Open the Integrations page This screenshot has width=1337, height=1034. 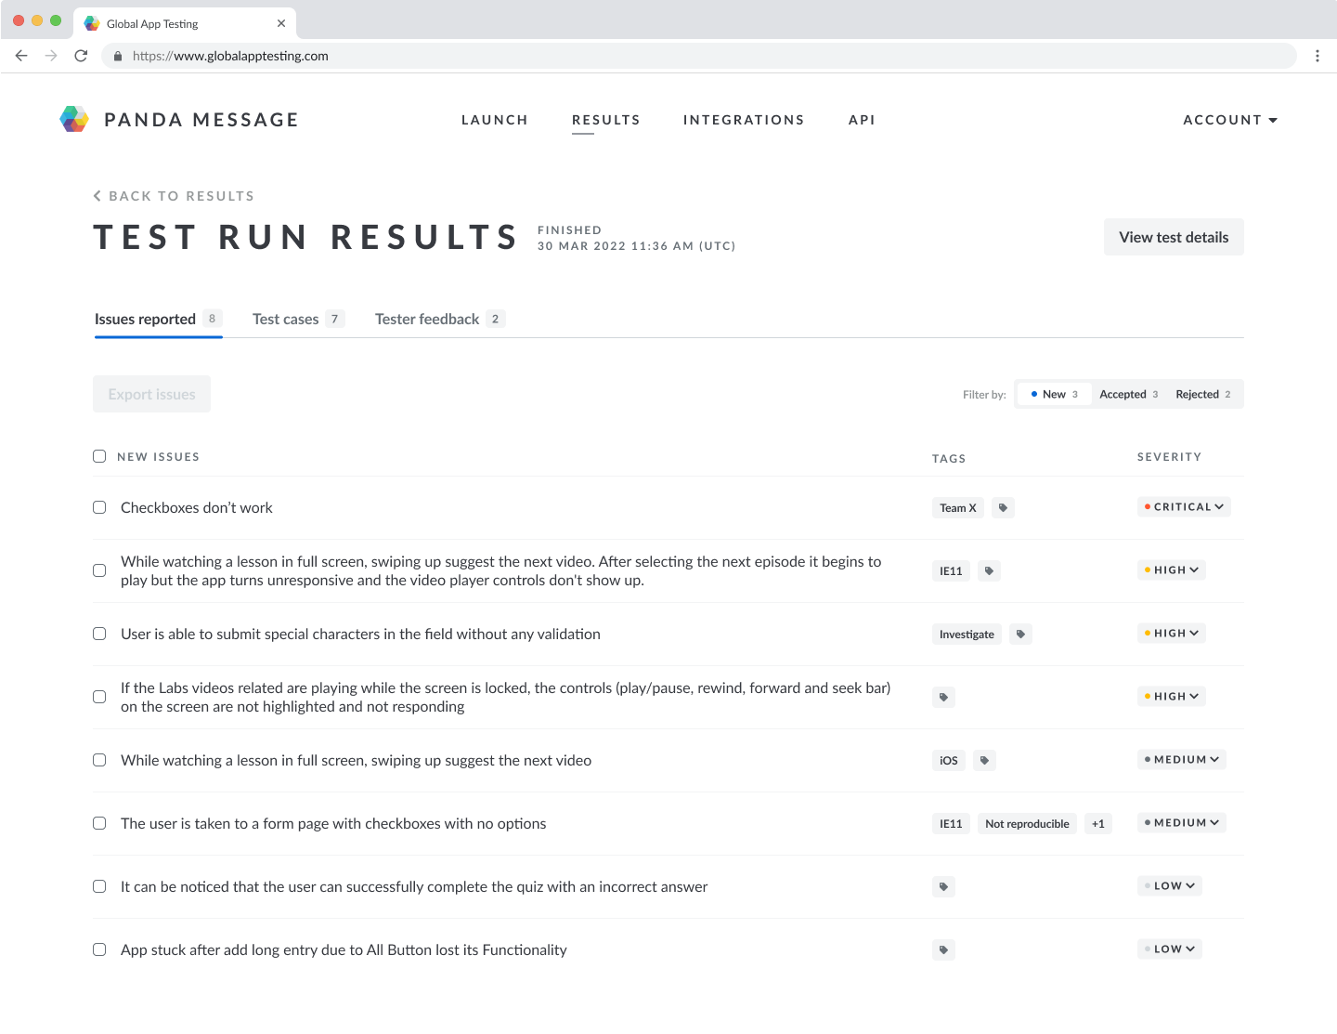[744, 120]
